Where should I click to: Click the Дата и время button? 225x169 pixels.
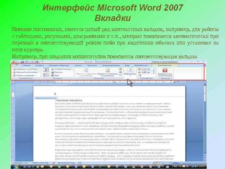(46, 72)
